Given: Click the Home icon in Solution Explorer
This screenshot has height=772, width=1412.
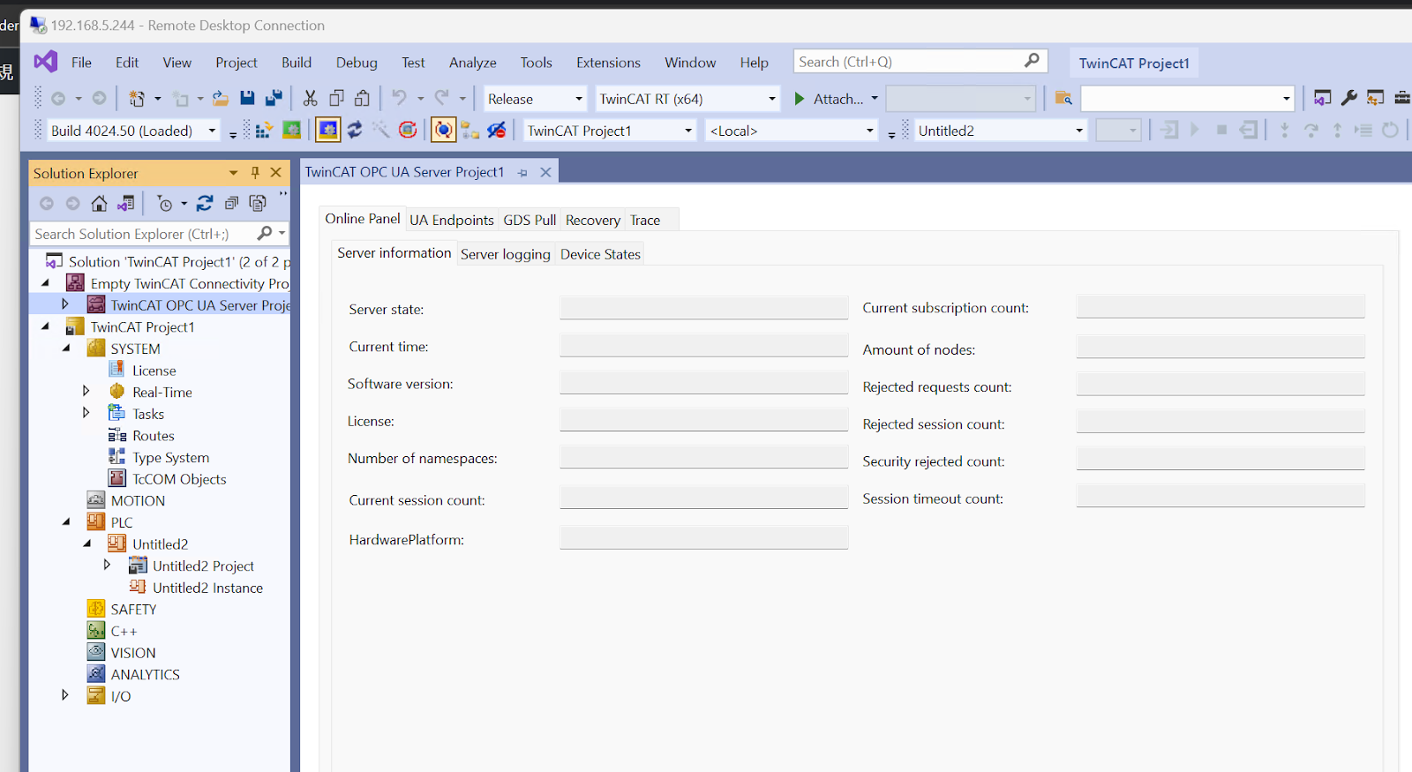Looking at the screenshot, I should click(x=100, y=204).
